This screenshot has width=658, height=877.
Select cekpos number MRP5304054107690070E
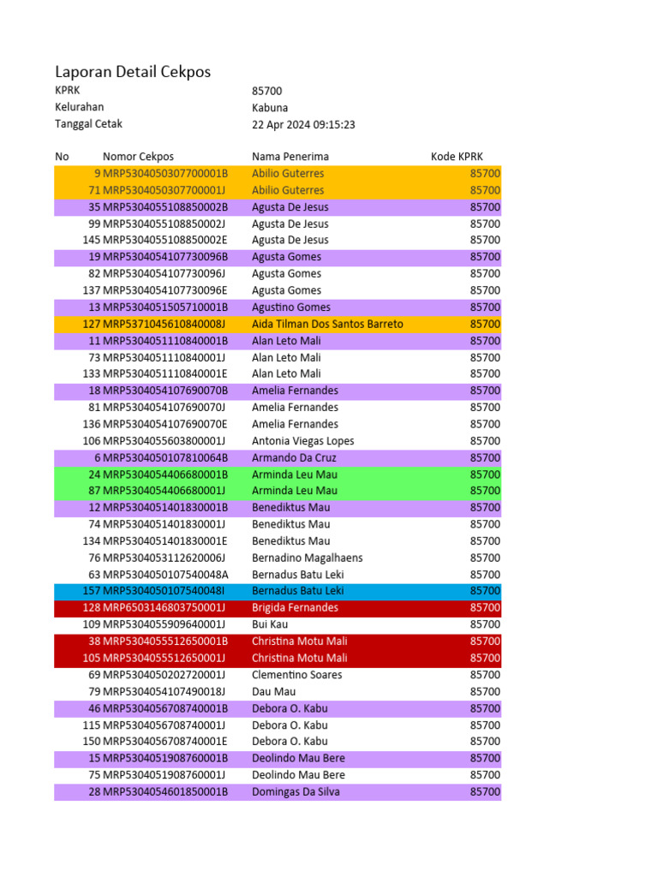165,424
